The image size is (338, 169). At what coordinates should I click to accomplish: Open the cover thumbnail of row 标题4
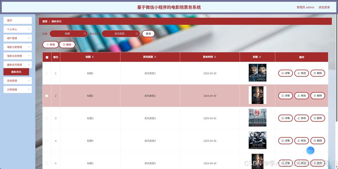click(257, 140)
